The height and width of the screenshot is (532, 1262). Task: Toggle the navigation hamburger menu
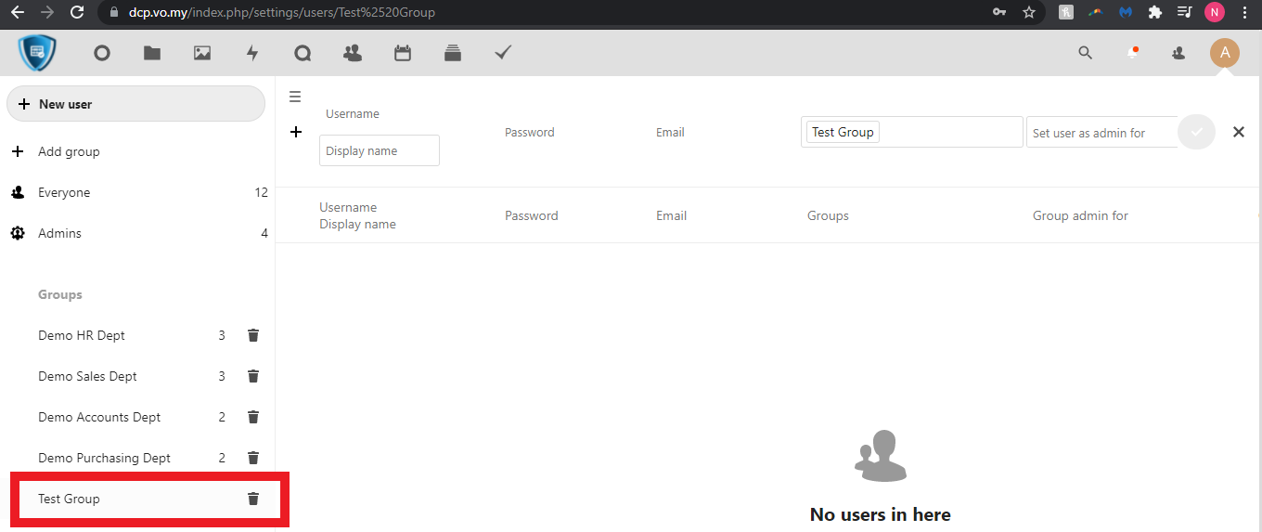(x=295, y=97)
